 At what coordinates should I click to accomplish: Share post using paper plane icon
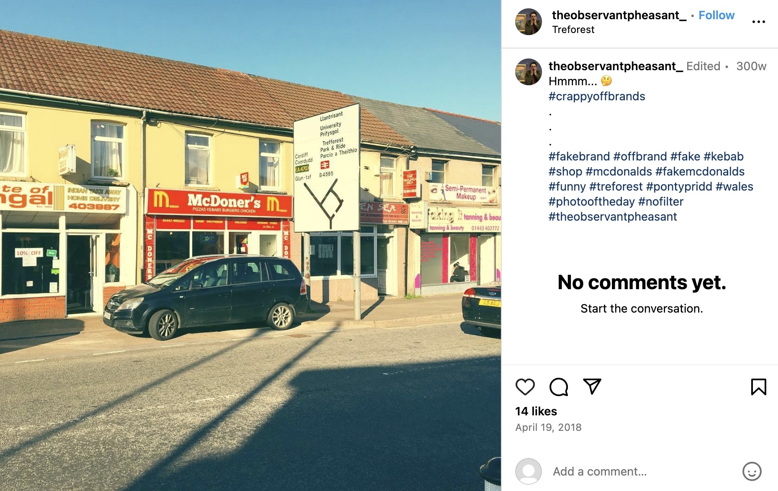point(592,387)
